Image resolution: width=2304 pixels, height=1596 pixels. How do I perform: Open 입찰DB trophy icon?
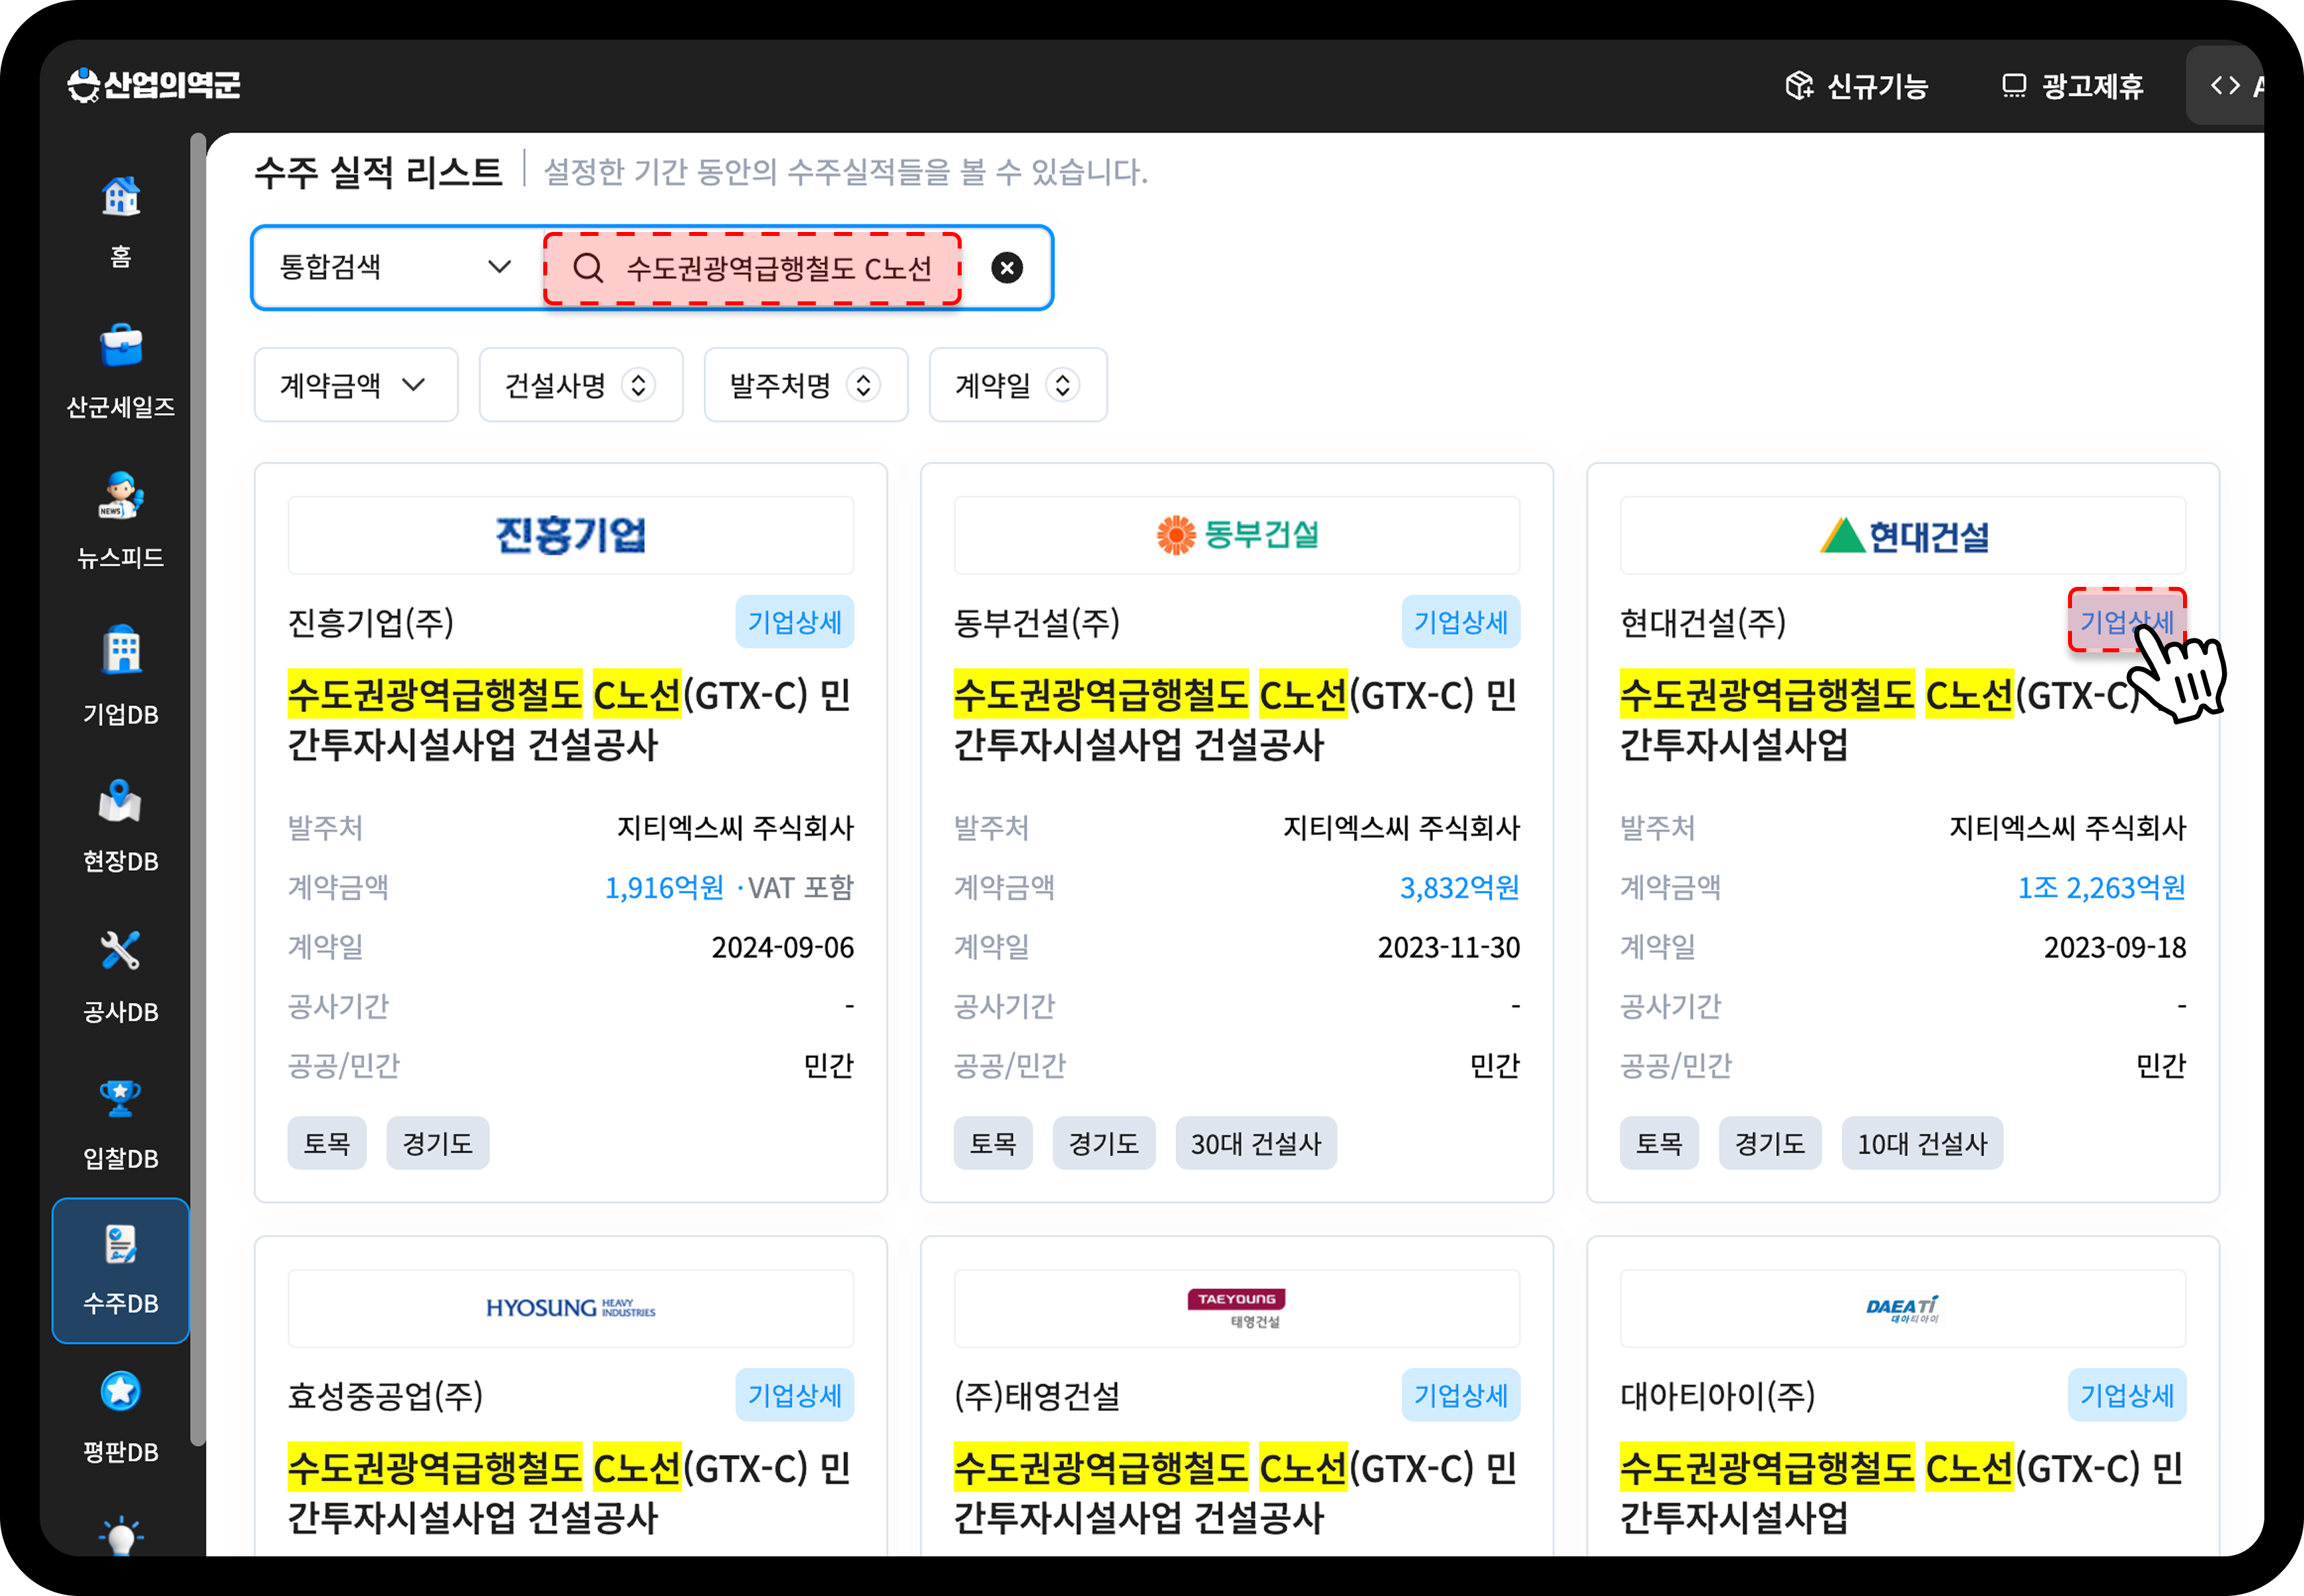pyautogui.click(x=121, y=1098)
